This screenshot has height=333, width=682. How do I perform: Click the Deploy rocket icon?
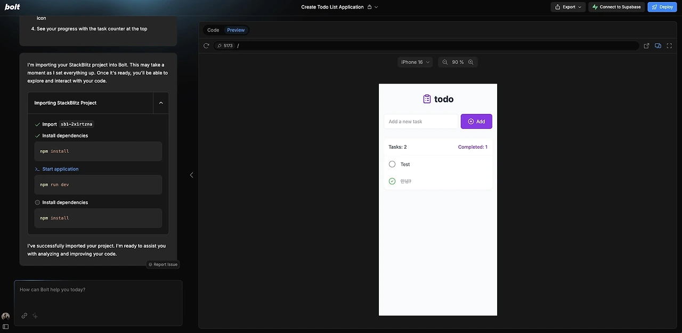654,7
